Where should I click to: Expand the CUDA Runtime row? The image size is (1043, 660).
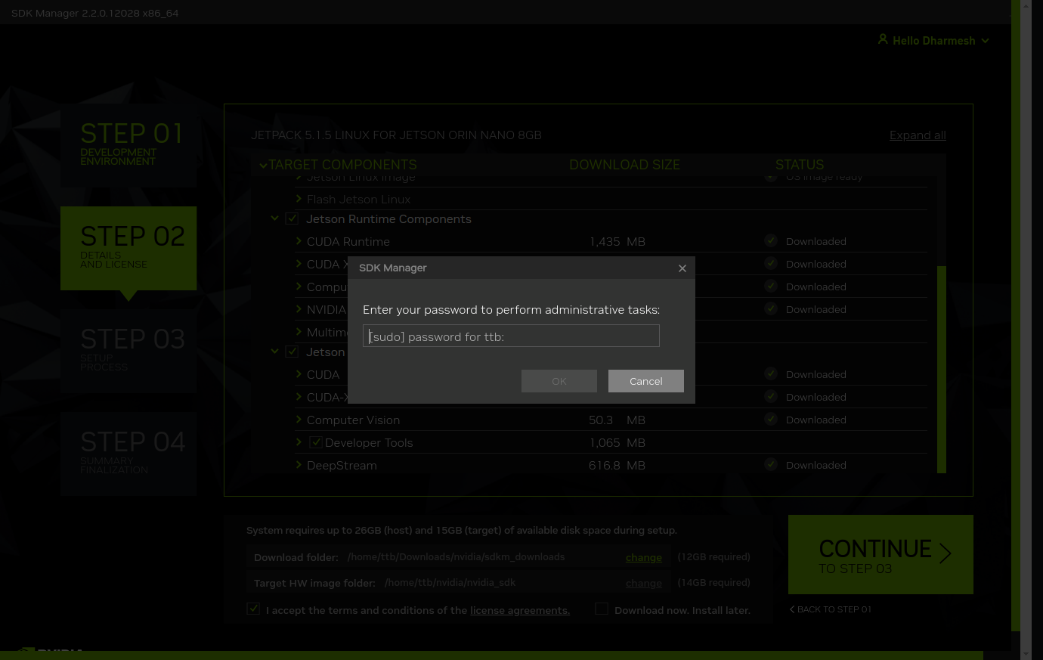[x=299, y=241]
